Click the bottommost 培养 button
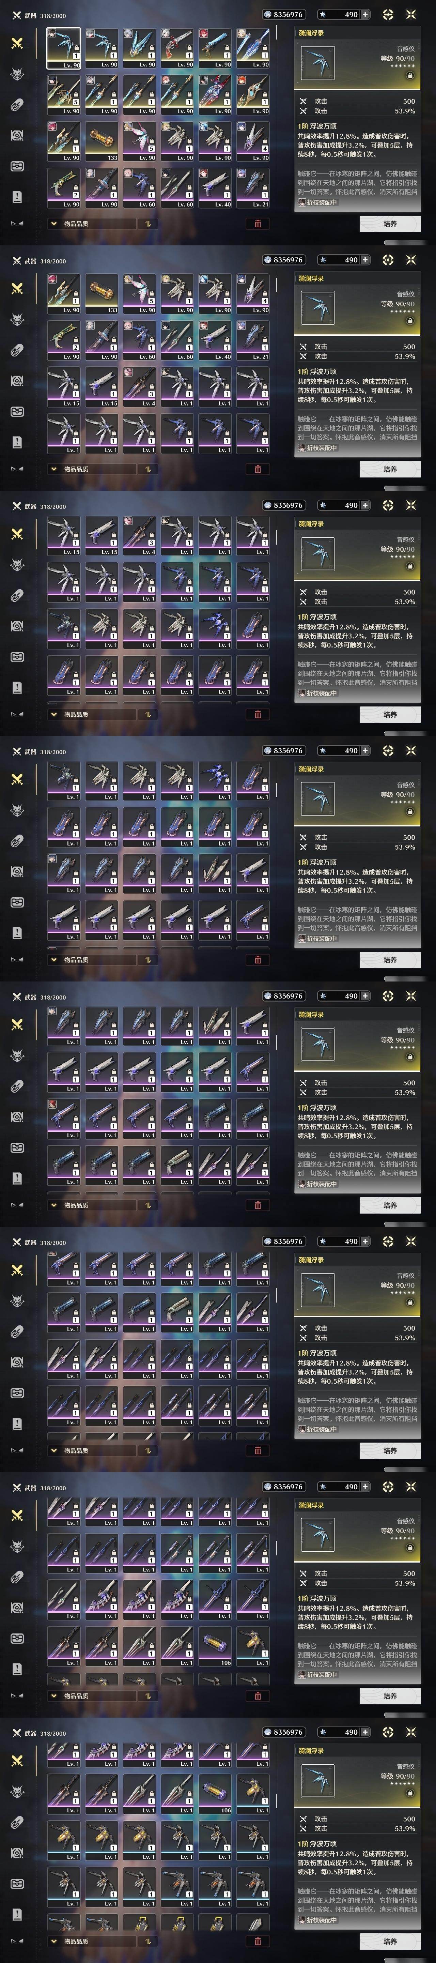Viewport: 436px width, 1963px height. pyautogui.click(x=390, y=1942)
